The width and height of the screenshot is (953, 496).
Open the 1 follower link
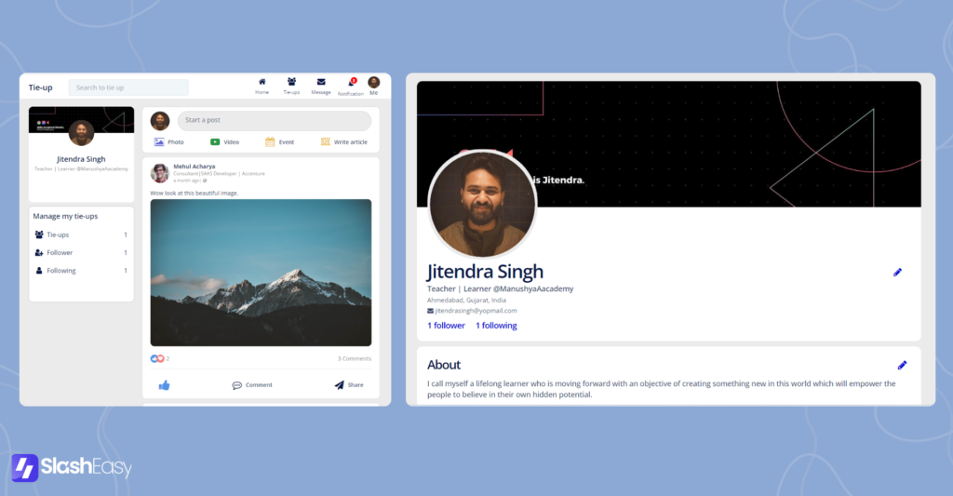tap(446, 326)
